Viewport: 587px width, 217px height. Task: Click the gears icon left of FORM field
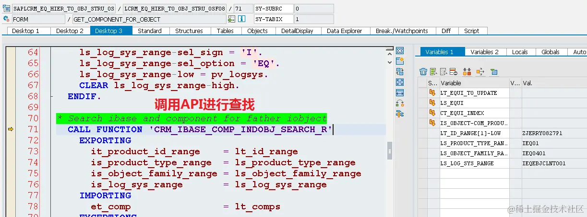6,19
